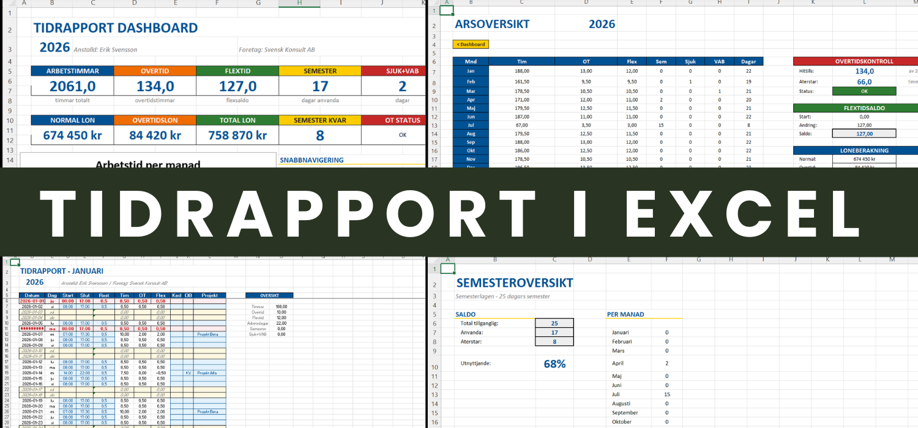Select the LONEBERAKNING section header
Image resolution: width=918 pixels, height=428 pixels.
pyautogui.click(x=864, y=150)
